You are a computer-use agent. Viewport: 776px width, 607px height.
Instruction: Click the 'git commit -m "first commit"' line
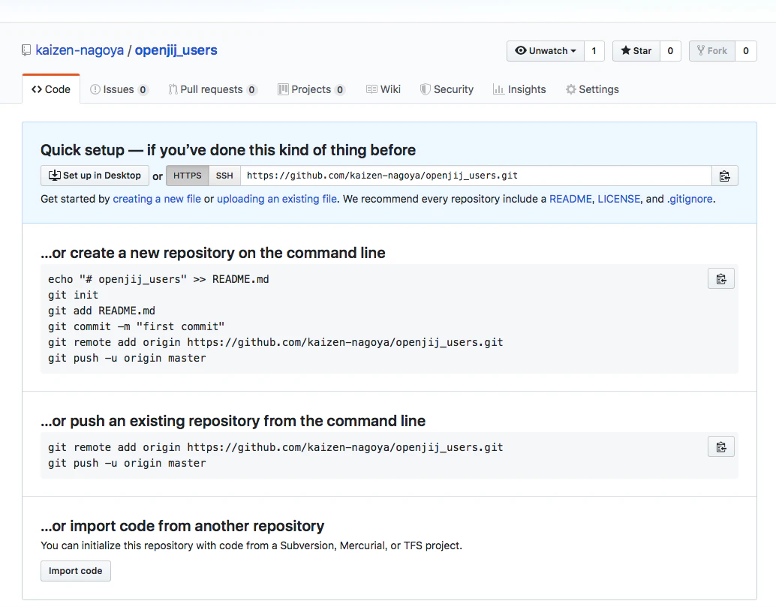[136, 327]
